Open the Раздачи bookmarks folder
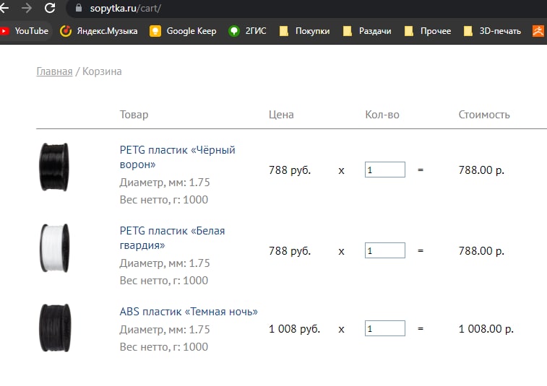547x386 pixels. tap(367, 31)
